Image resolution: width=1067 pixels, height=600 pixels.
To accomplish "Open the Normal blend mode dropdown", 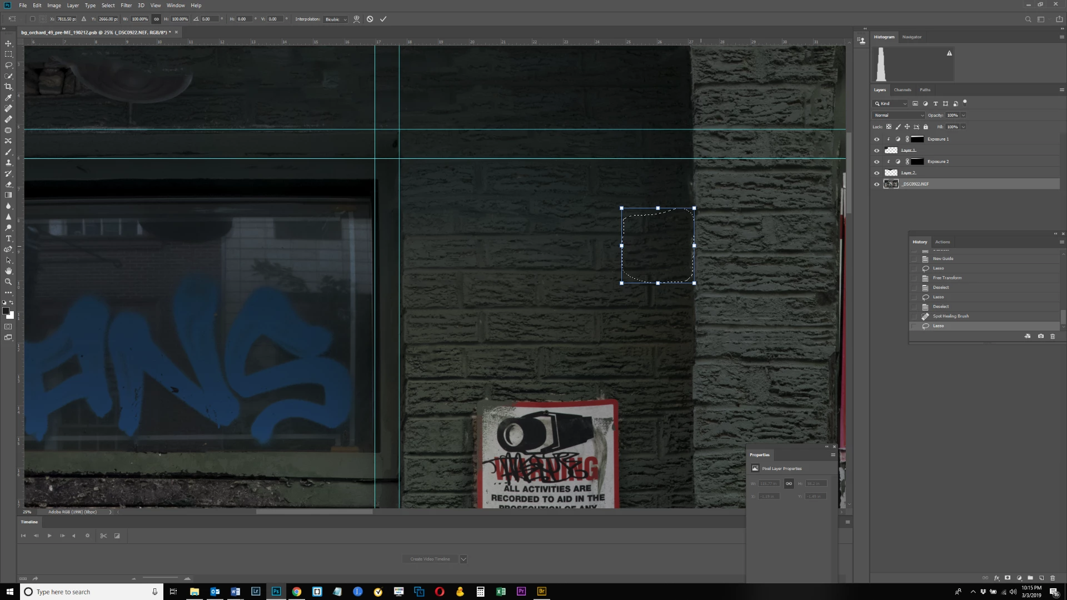I will click(x=898, y=115).
